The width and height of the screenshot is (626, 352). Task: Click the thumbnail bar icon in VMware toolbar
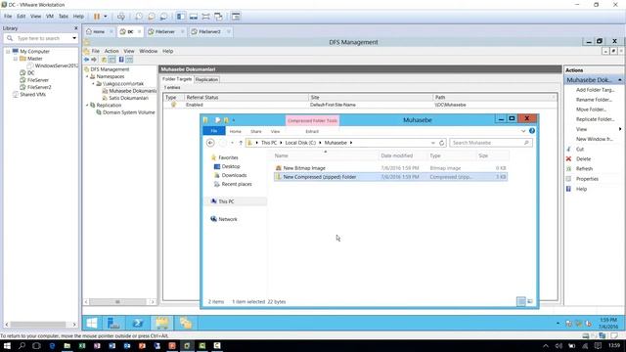[194, 17]
